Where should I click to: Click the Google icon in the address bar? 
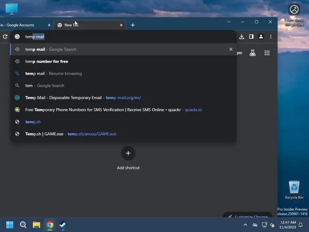17,37
